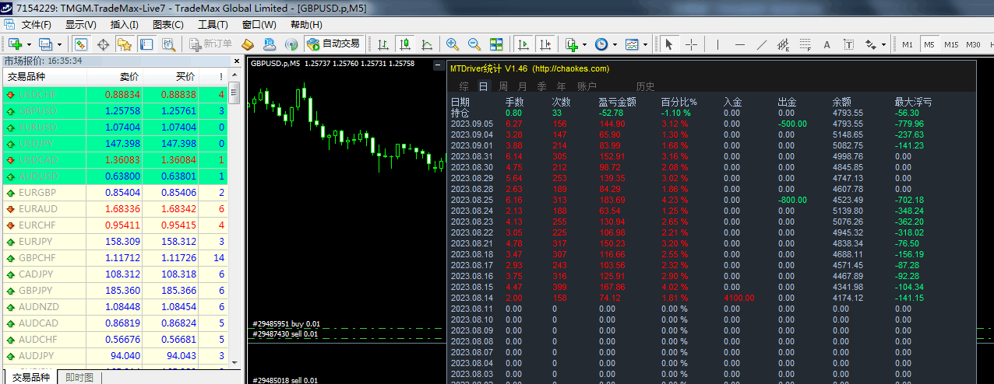The width and height of the screenshot is (994, 384).
Task: Switch chart timeframe to M30
Action: pyautogui.click(x=973, y=44)
